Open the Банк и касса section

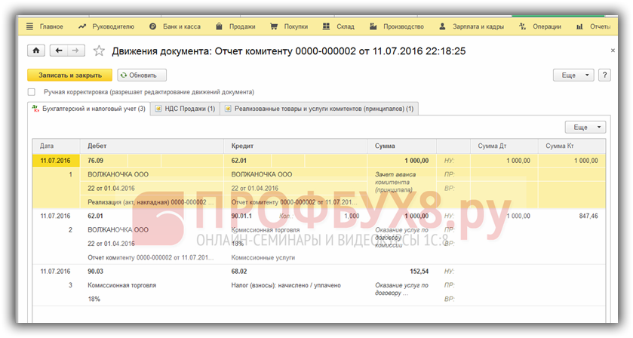(174, 26)
